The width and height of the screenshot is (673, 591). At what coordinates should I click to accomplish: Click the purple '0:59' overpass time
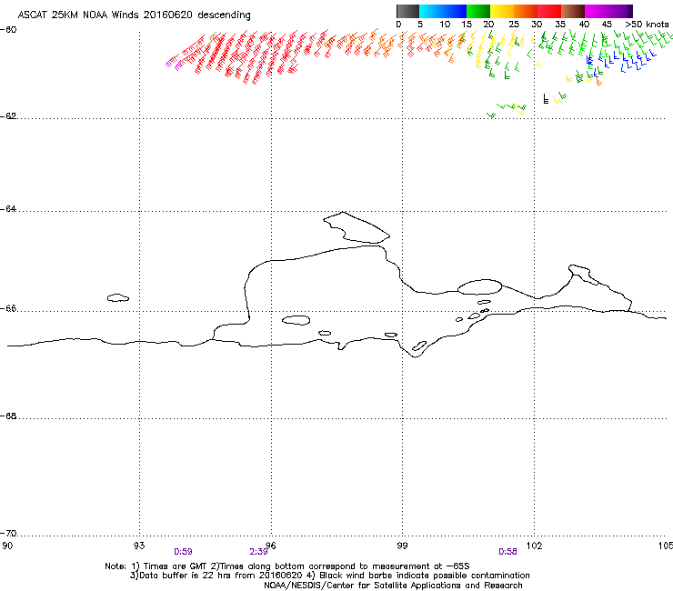[183, 552]
